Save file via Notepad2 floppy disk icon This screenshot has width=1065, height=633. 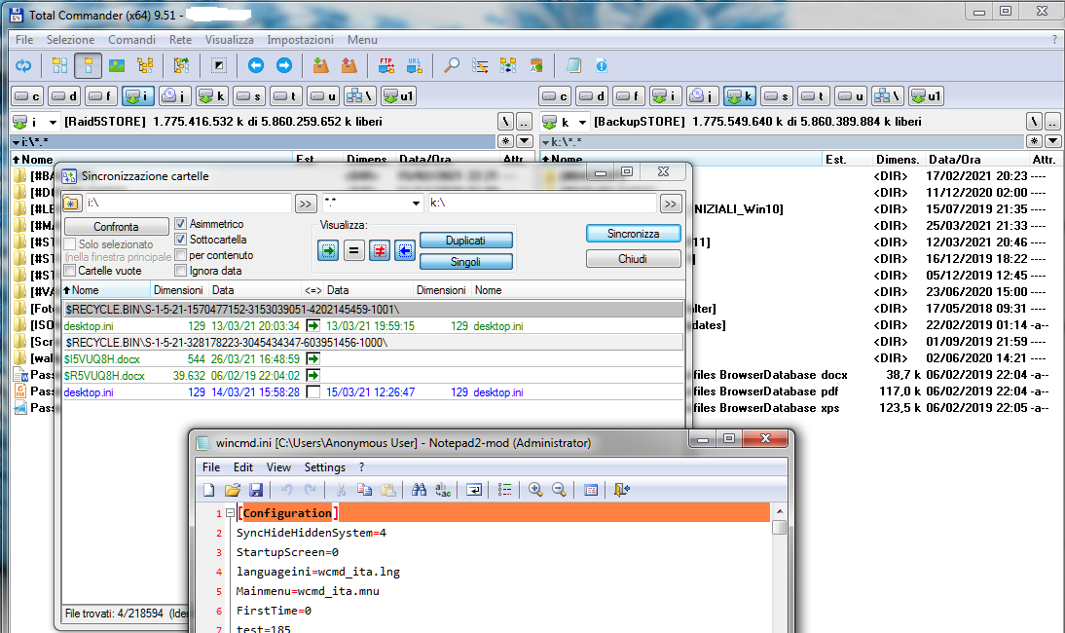(255, 490)
